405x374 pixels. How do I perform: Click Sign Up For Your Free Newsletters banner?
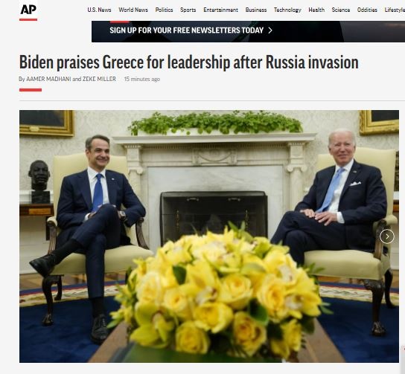(x=248, y=31)
